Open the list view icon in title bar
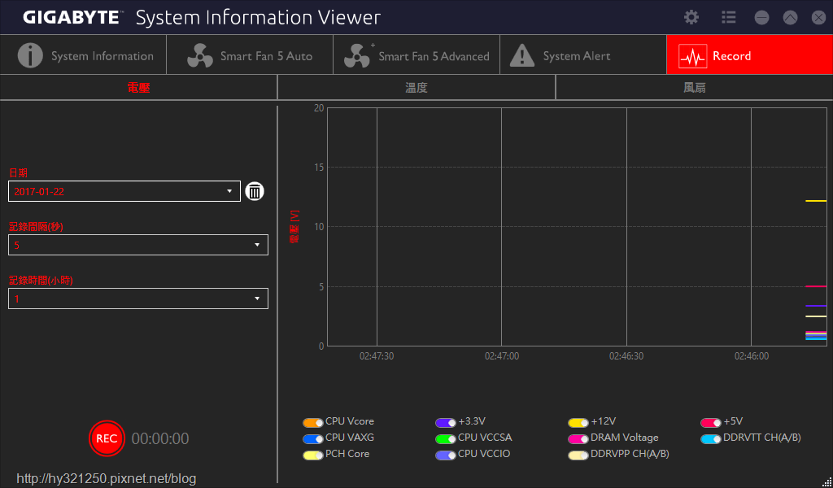Viewport: 833px width, 488px height. 728,18
